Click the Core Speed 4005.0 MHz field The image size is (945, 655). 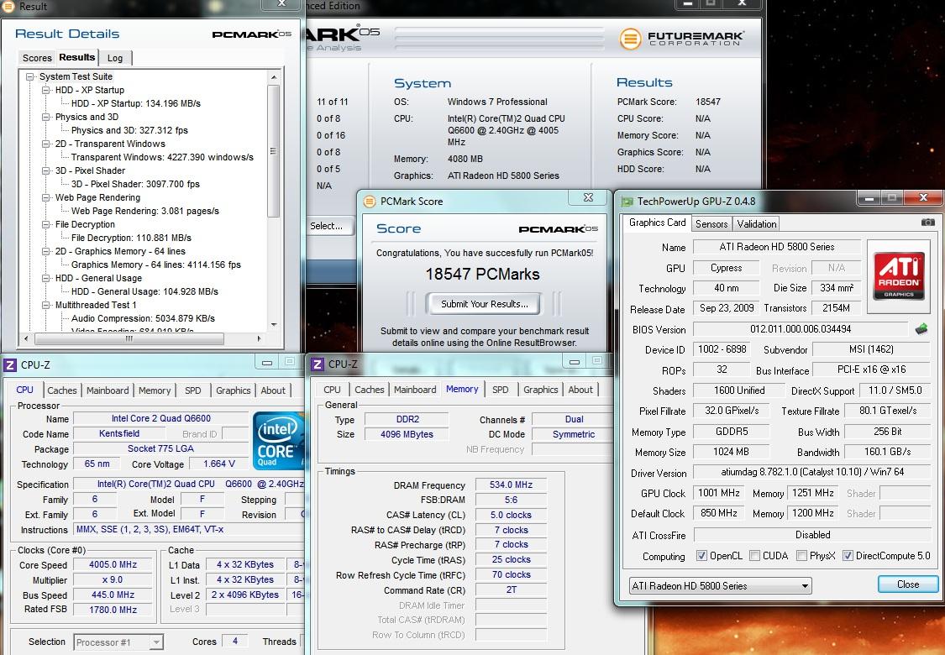coord(113,564)
